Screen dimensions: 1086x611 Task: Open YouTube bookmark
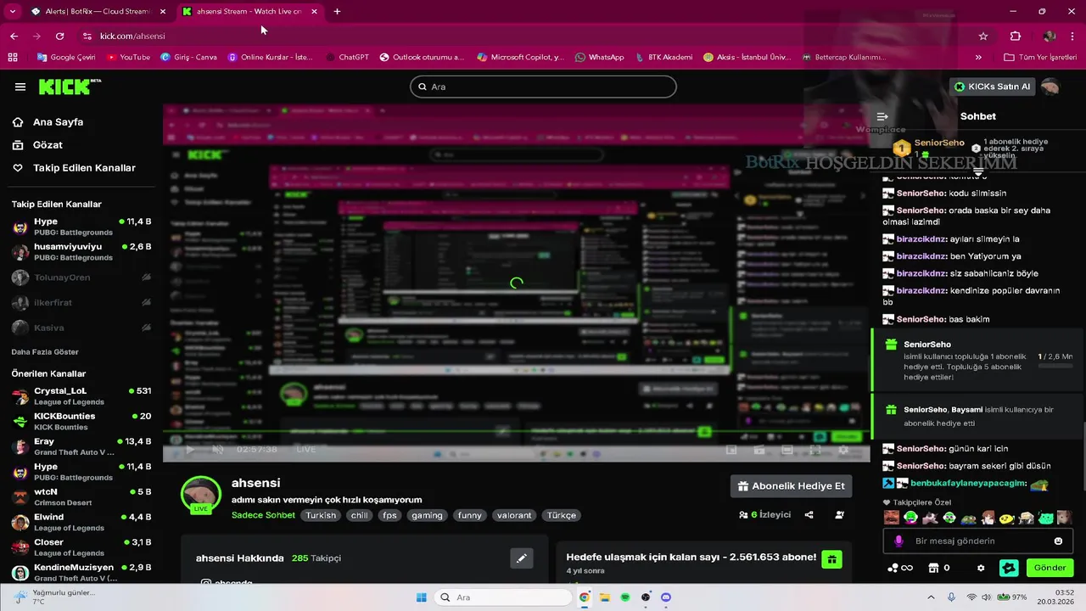point(128,57)
